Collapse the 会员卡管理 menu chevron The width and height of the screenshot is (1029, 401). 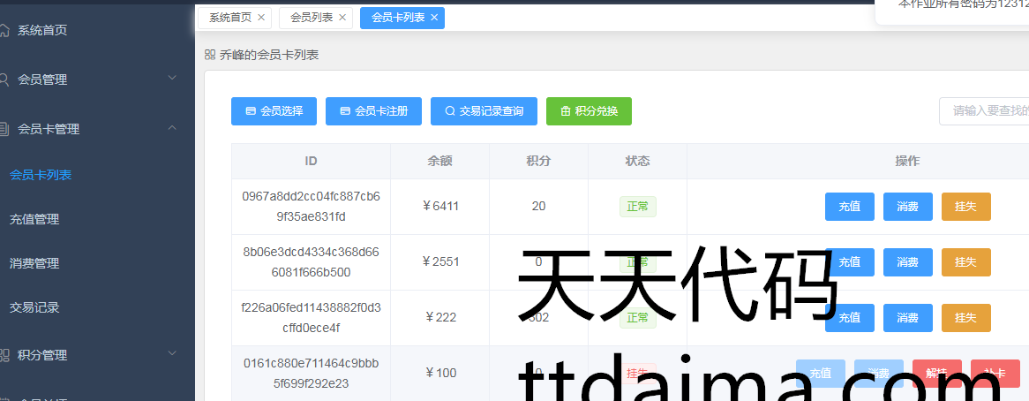[172, 128]
